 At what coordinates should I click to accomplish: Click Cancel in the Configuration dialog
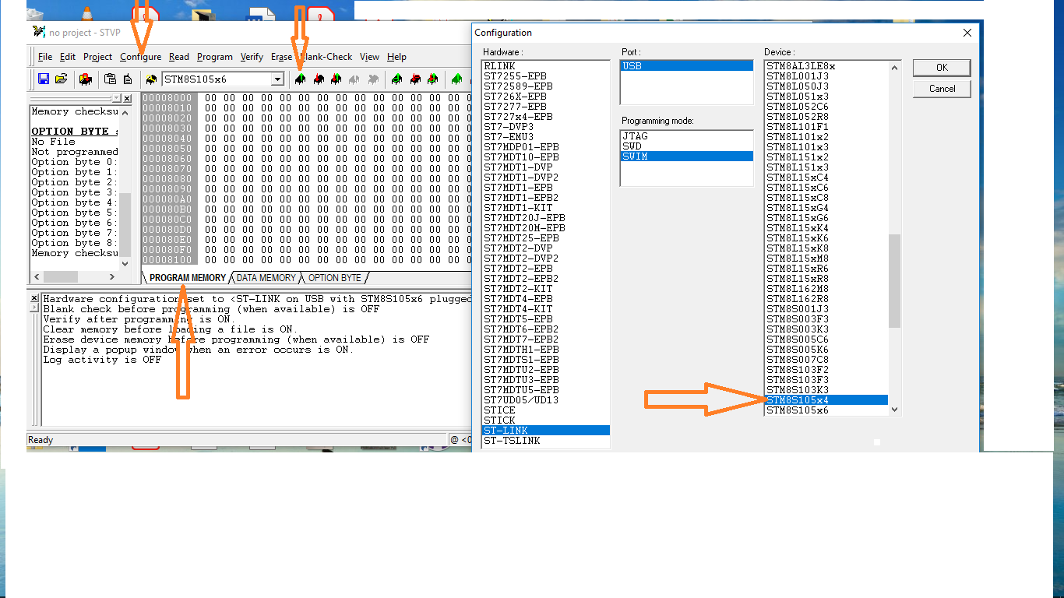(942, 89)
